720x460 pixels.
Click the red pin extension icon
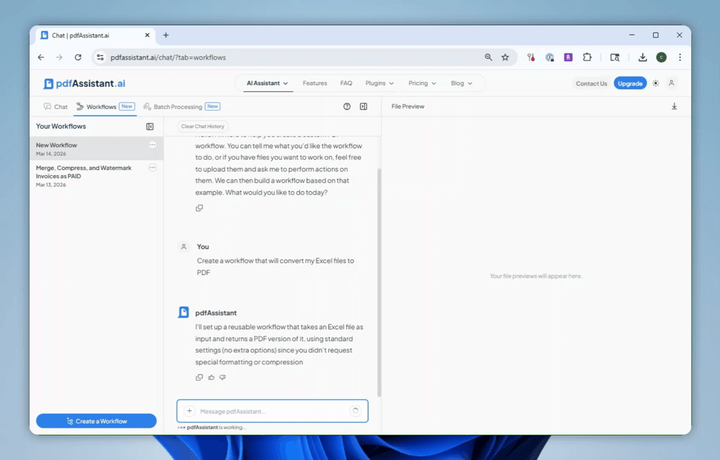(x=531, y=58)
